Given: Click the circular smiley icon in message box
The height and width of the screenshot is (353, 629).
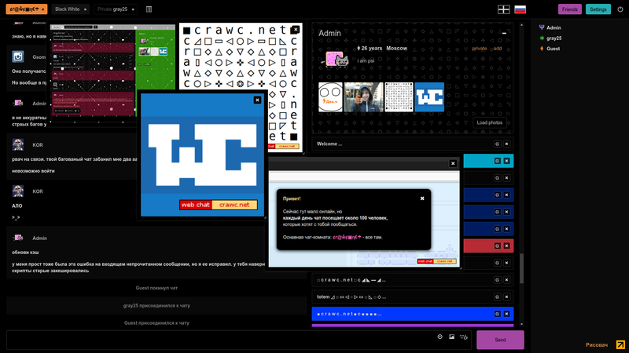Looking at the screenshot, I should [440, 337].
